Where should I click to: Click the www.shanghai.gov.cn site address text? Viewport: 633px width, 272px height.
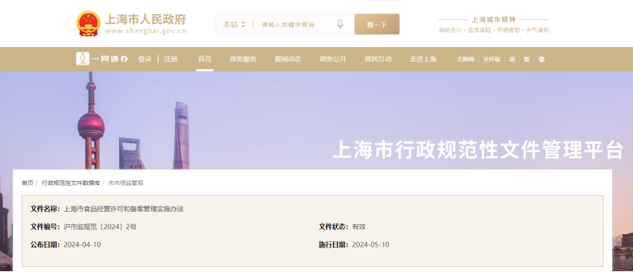[x=145, y=31]
